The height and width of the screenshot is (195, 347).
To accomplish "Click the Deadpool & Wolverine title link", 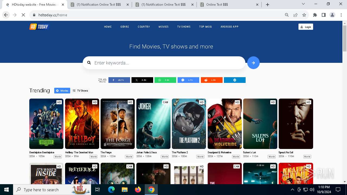I will pyautogui.click(x=219, y=152).
